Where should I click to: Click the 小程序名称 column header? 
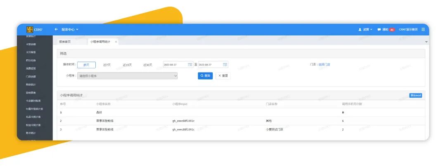[x=103, y=104]
